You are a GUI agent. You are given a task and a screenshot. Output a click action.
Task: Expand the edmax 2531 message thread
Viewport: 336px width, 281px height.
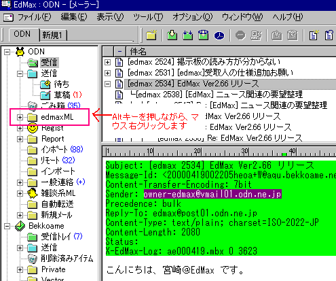[108, 73]
